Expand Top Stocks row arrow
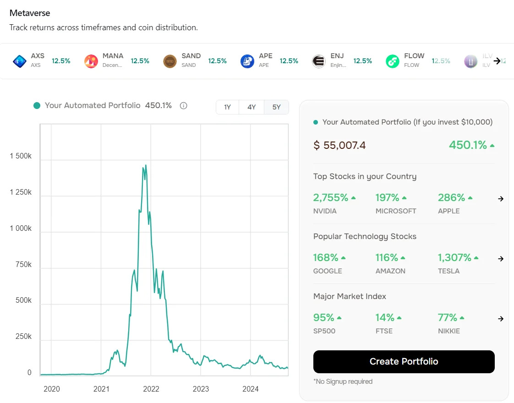514x403 pixels. 501,199
